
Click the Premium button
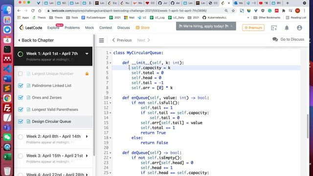coord(253,28)
